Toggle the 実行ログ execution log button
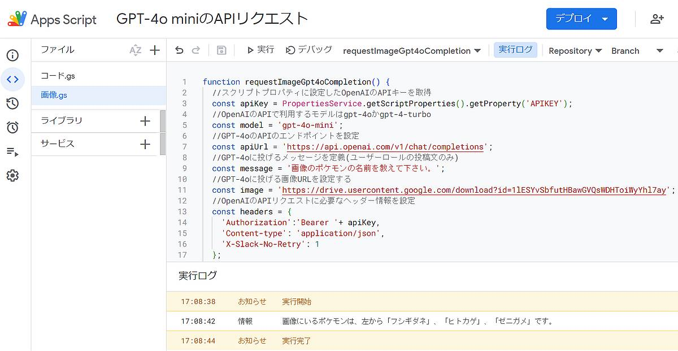The width and height of the screenshot is (678, 351). 515,50
